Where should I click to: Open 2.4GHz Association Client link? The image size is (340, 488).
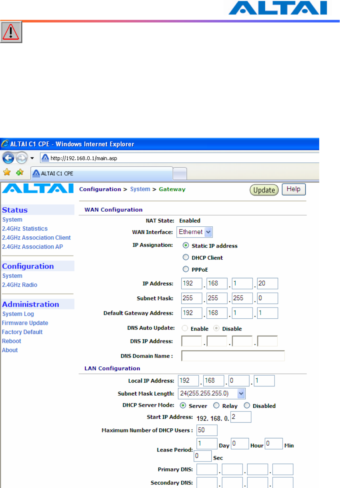click(37, 238)
